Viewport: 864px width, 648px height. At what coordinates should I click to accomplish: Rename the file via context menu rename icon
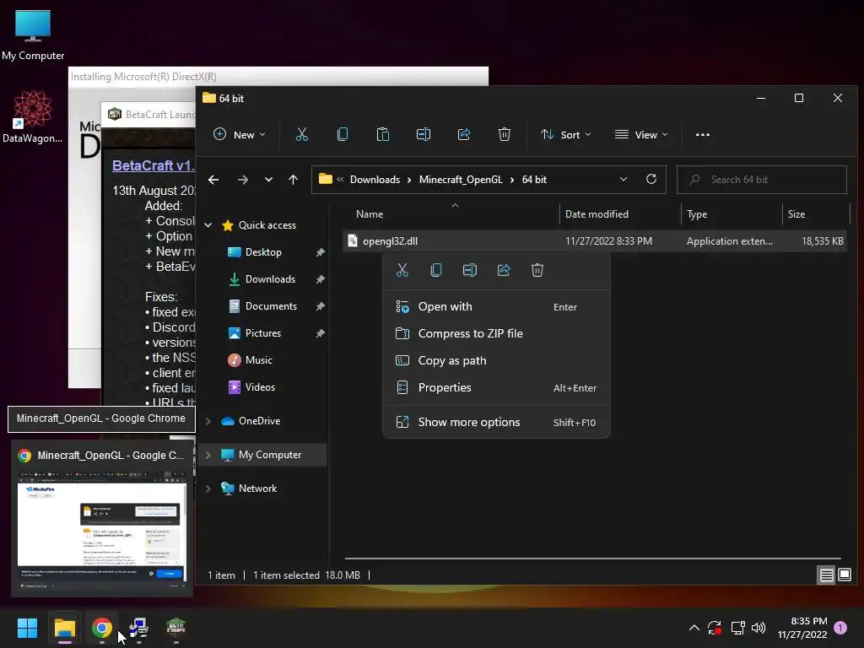[x=470, y=270]
